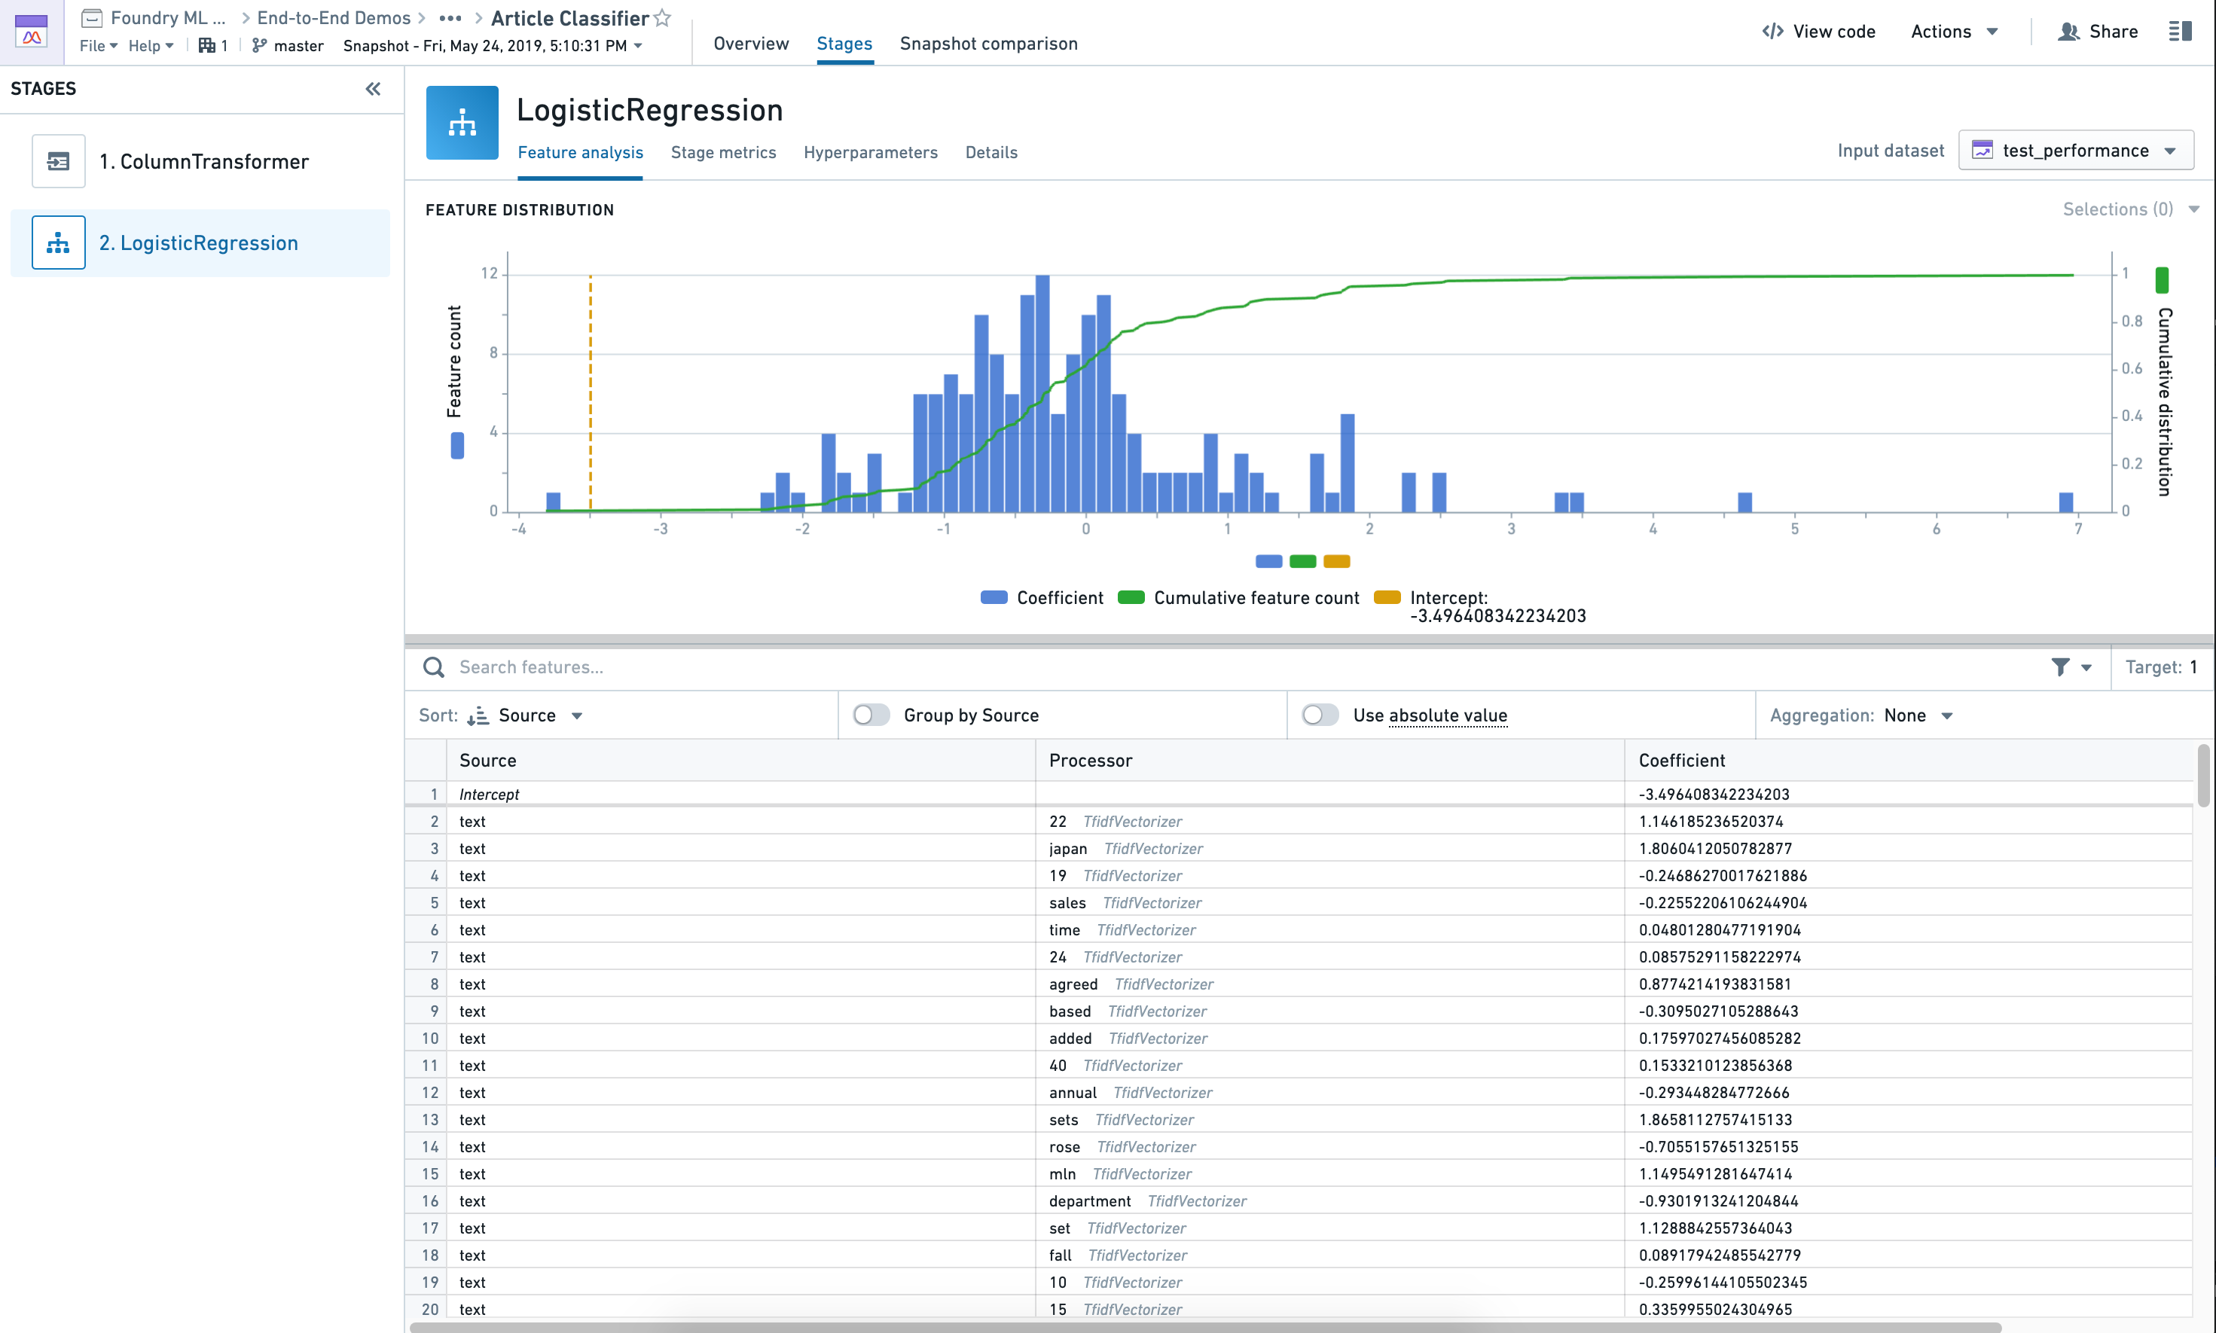Screen dimensions: 2216x1333
Task: Click the Share people icon
Action: (2068, 32)
